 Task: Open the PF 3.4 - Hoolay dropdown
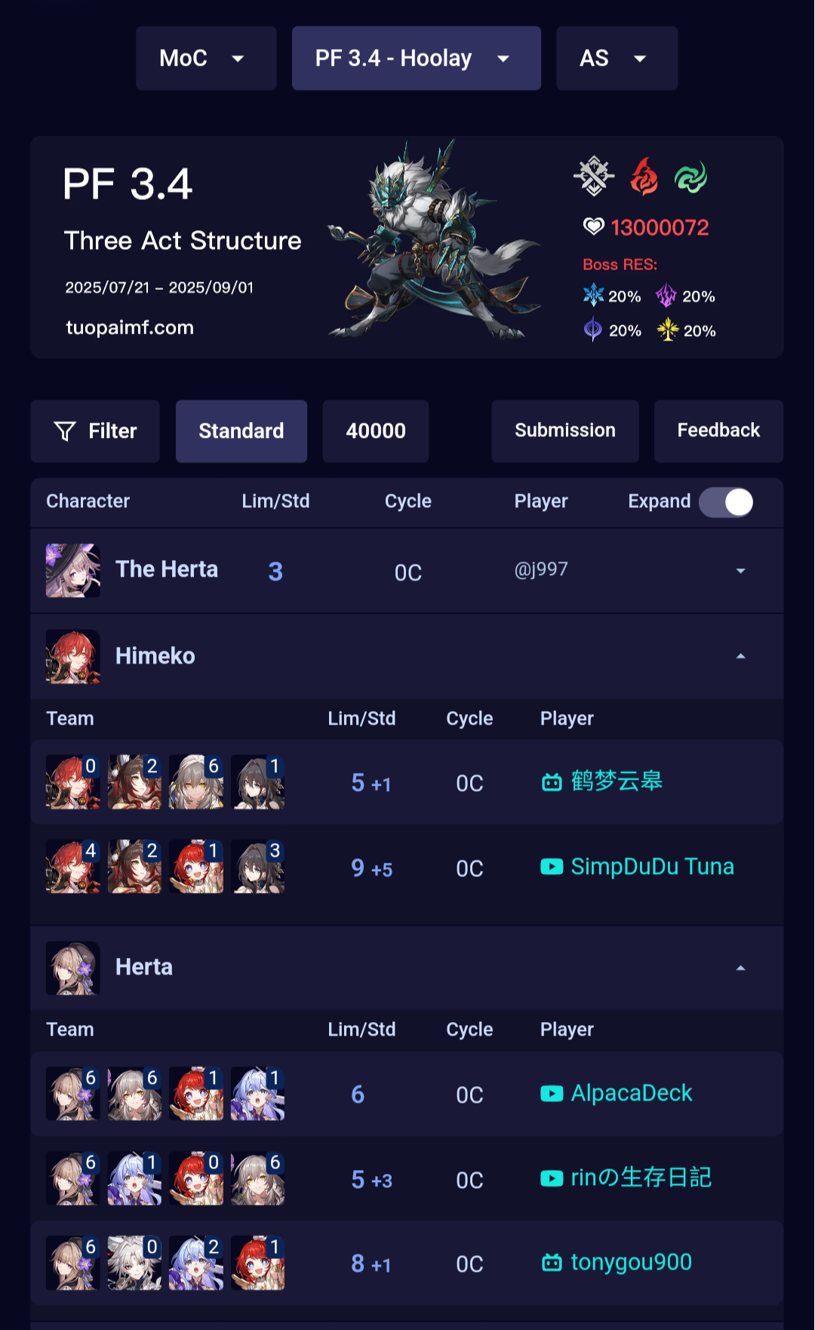417,58
